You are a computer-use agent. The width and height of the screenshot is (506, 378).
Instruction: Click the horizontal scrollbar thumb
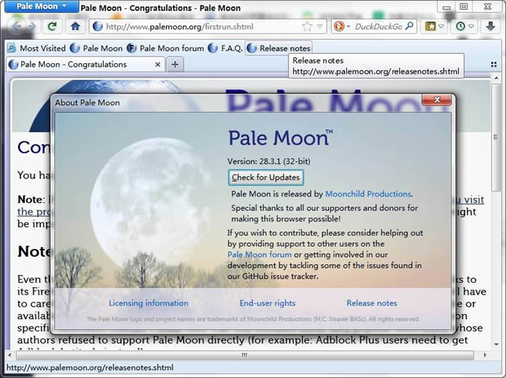[245, 355]
